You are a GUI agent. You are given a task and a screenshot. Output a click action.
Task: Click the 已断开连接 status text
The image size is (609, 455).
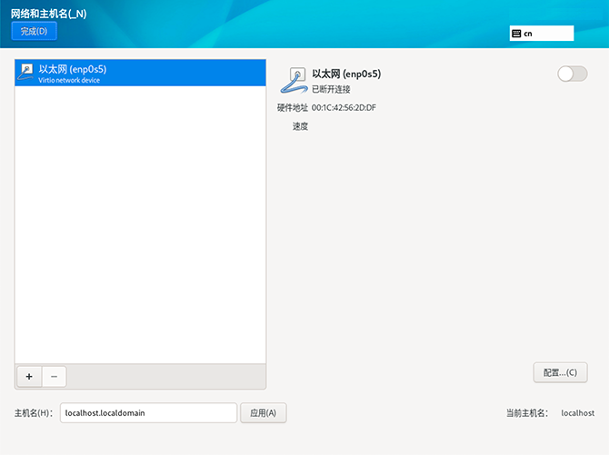[331, 89]
